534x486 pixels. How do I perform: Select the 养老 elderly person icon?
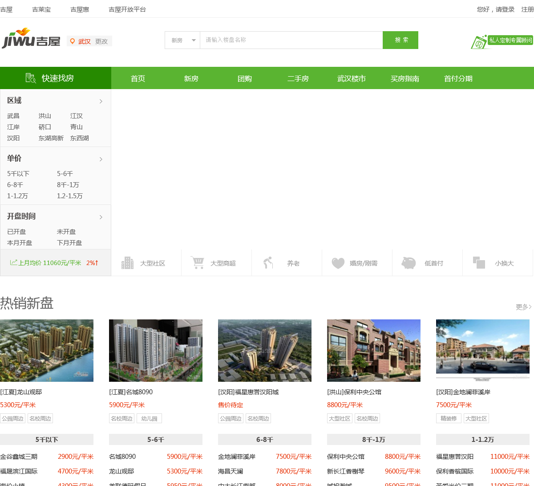click(x=268, y=263)
